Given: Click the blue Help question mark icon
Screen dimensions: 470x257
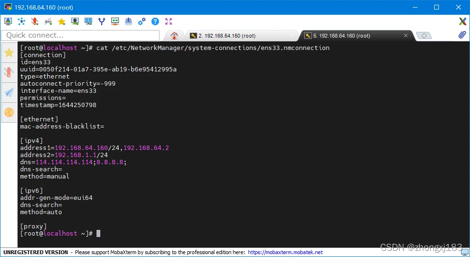Looking at the screenshot, I should 155,21.
